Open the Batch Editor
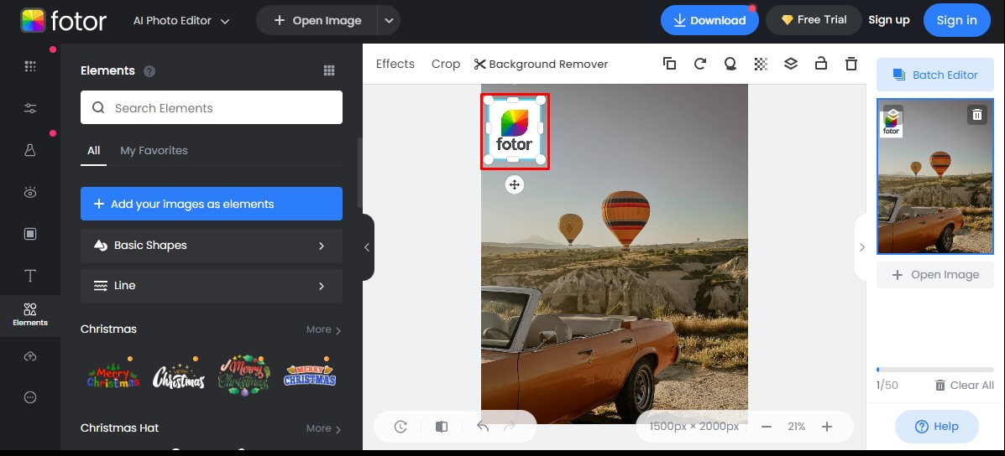Viewport: 1005px width, 456px height. [x=935, y=75]
